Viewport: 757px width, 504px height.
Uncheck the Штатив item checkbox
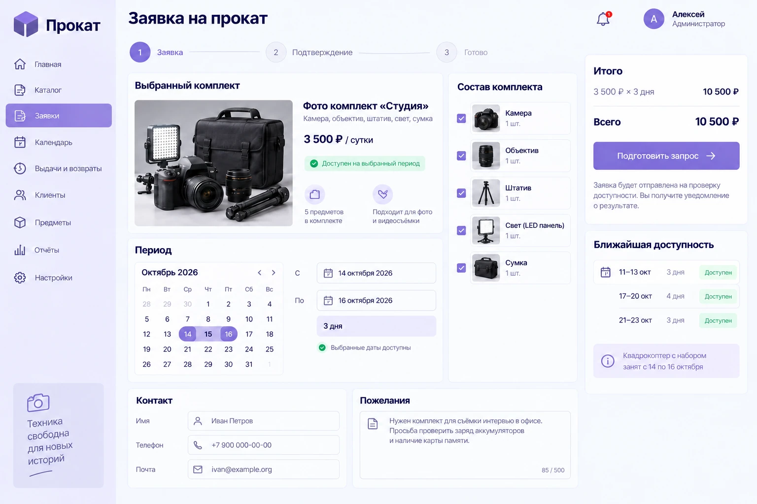[x=461, y=193]
